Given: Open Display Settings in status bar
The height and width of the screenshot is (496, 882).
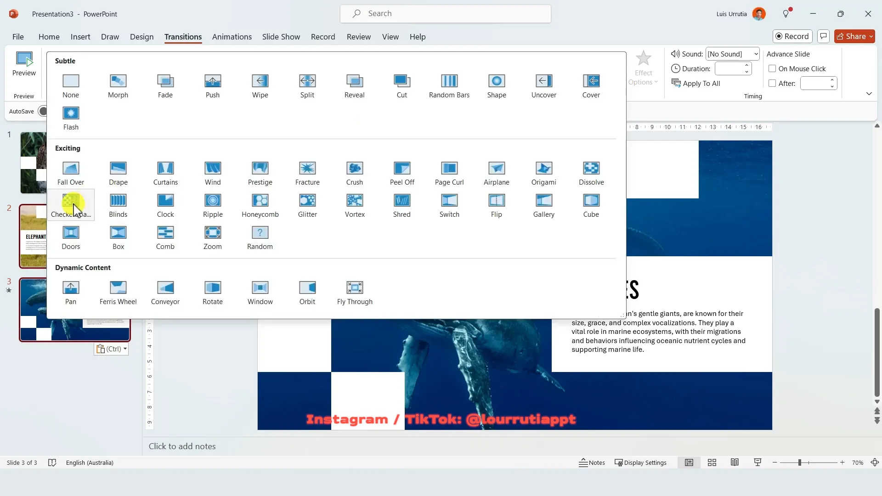Looking at the screenshot, I should [640, 462].
